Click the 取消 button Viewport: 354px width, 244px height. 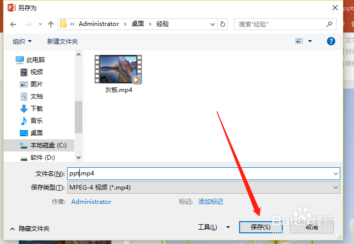coord(312,227)
